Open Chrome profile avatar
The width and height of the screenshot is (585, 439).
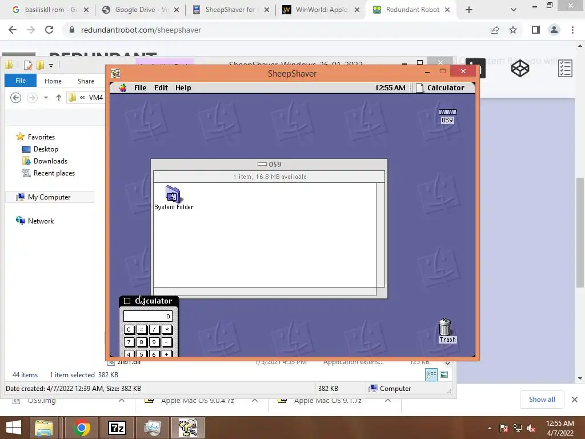554,30
